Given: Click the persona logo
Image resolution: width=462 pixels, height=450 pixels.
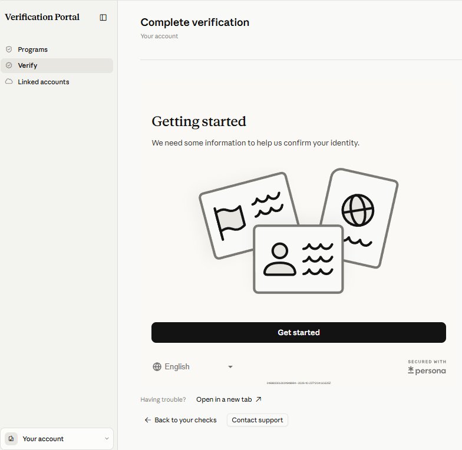Looking at the screenshot, I should (x=427, y=370).
